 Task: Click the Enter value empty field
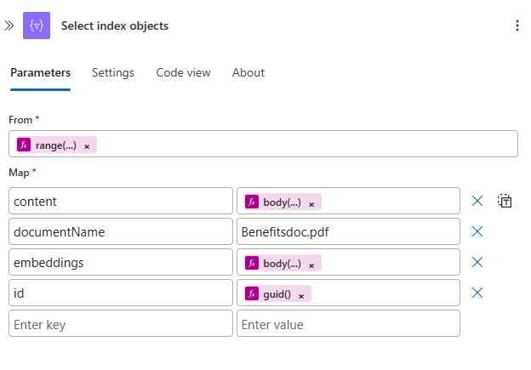[348, 323]
